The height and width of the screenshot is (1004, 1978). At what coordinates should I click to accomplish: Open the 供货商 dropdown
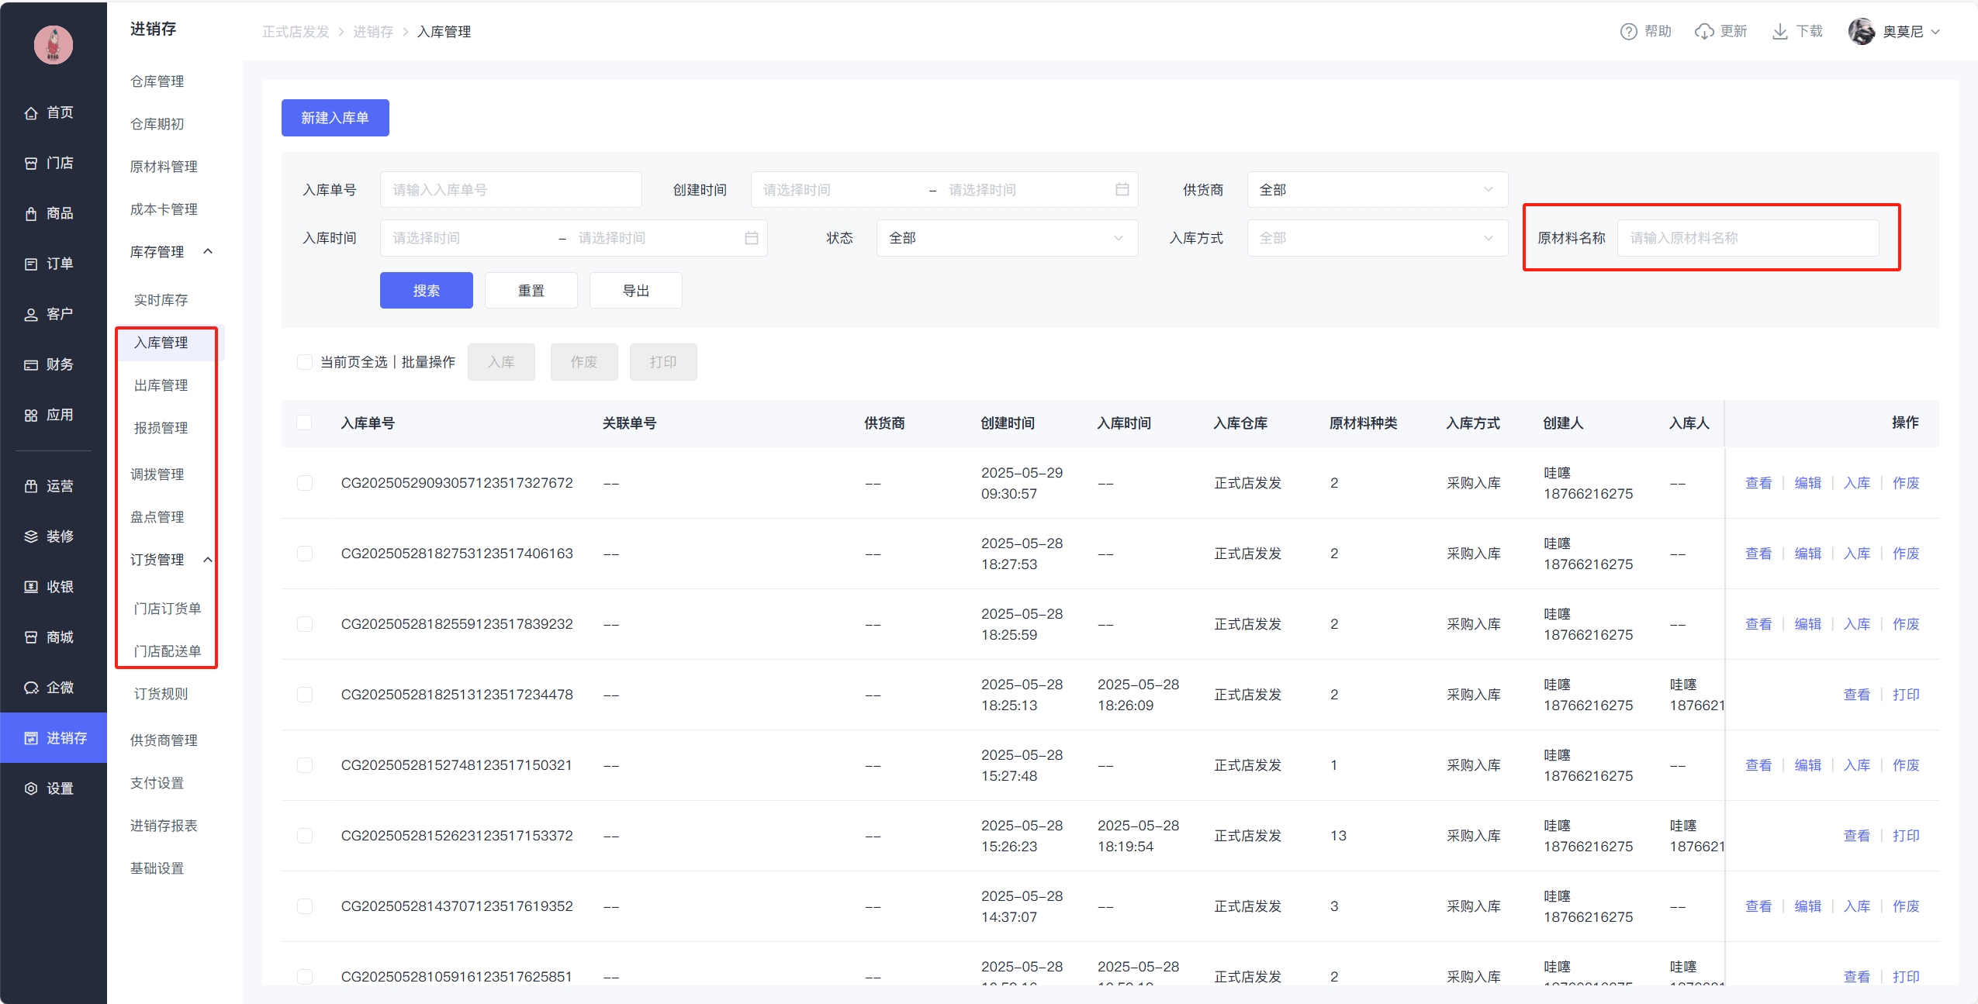coord(1377,190)
